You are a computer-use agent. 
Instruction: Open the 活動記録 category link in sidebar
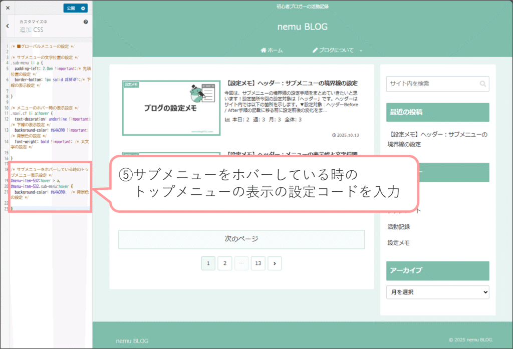click(398, 227)
